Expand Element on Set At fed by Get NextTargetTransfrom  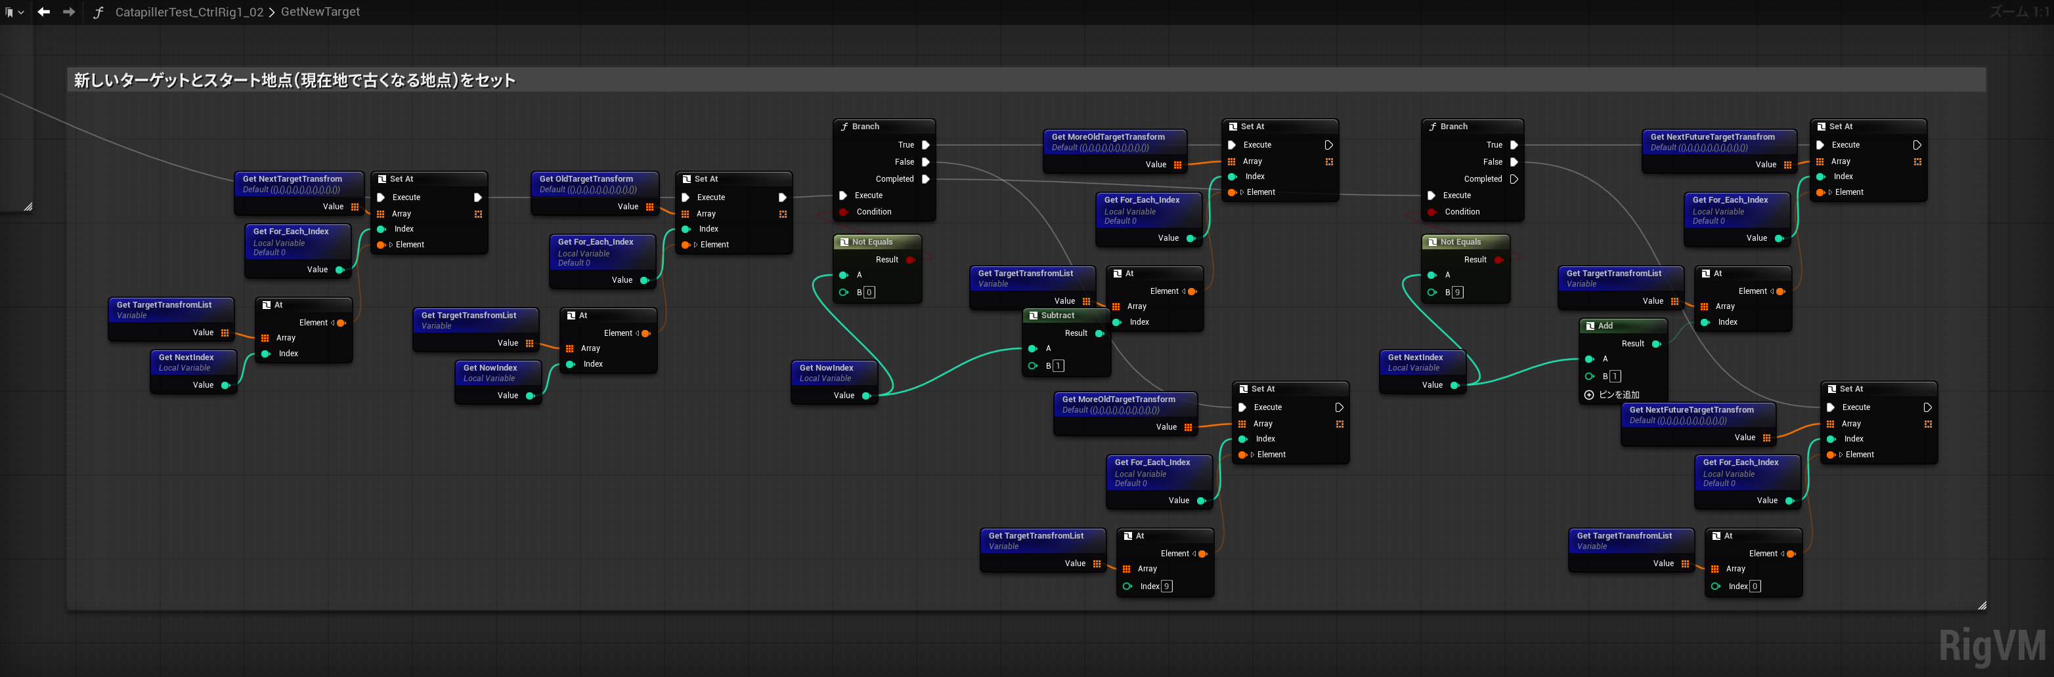(391, 245)
